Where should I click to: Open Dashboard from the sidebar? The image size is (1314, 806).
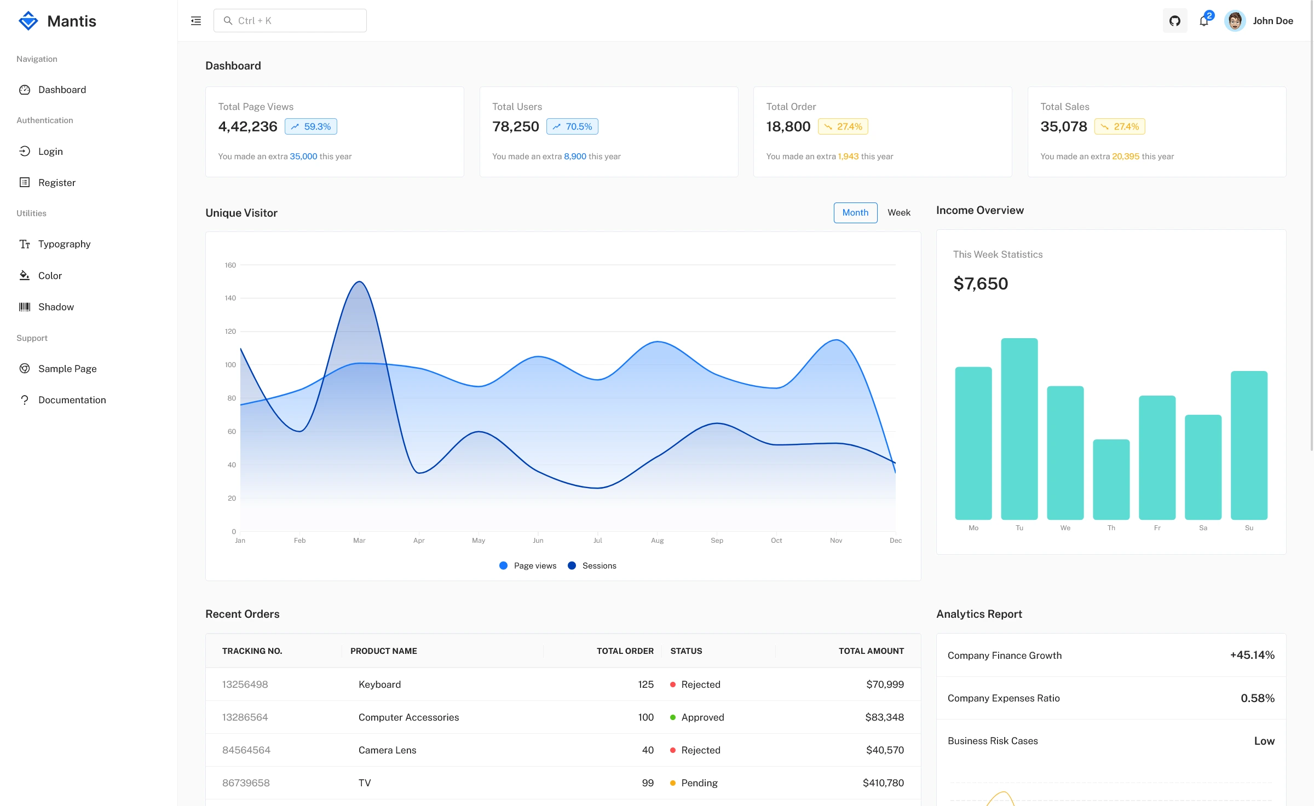[61, 89]
